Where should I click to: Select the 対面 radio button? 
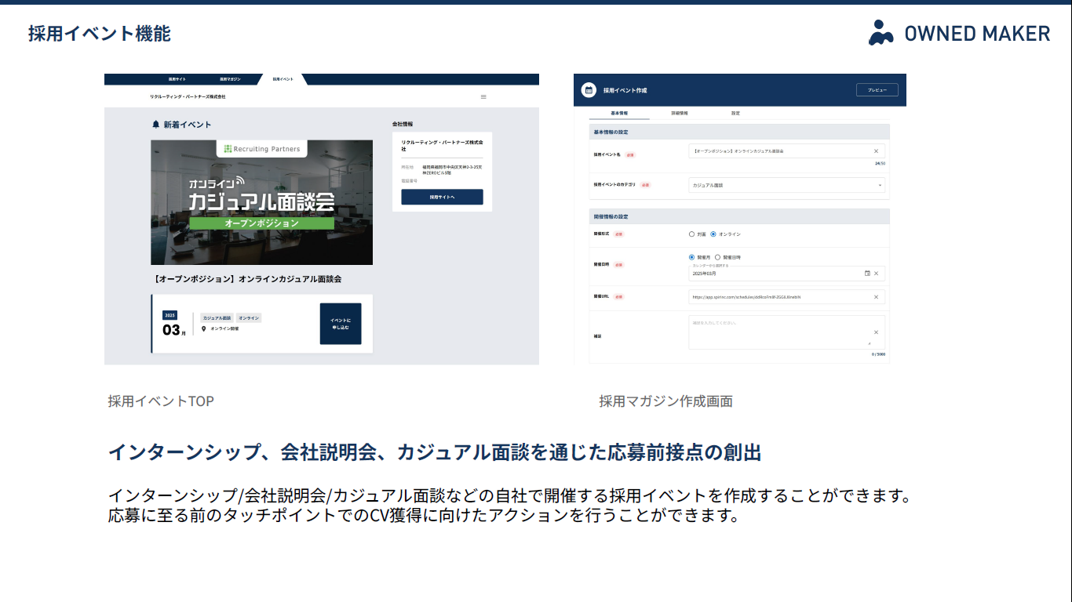[x=691, y=234]
